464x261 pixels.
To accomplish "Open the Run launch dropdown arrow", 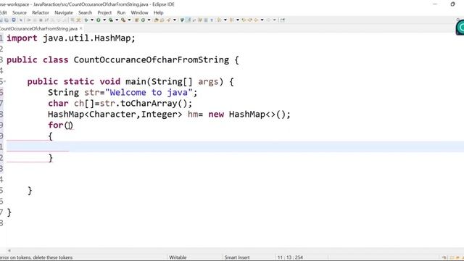I will point(104,20).
